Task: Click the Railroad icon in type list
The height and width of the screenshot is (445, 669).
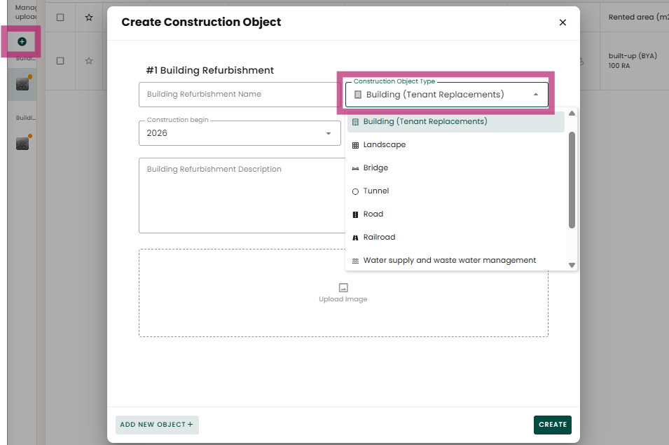Action: pyautogui.click(x=355, y=238)
